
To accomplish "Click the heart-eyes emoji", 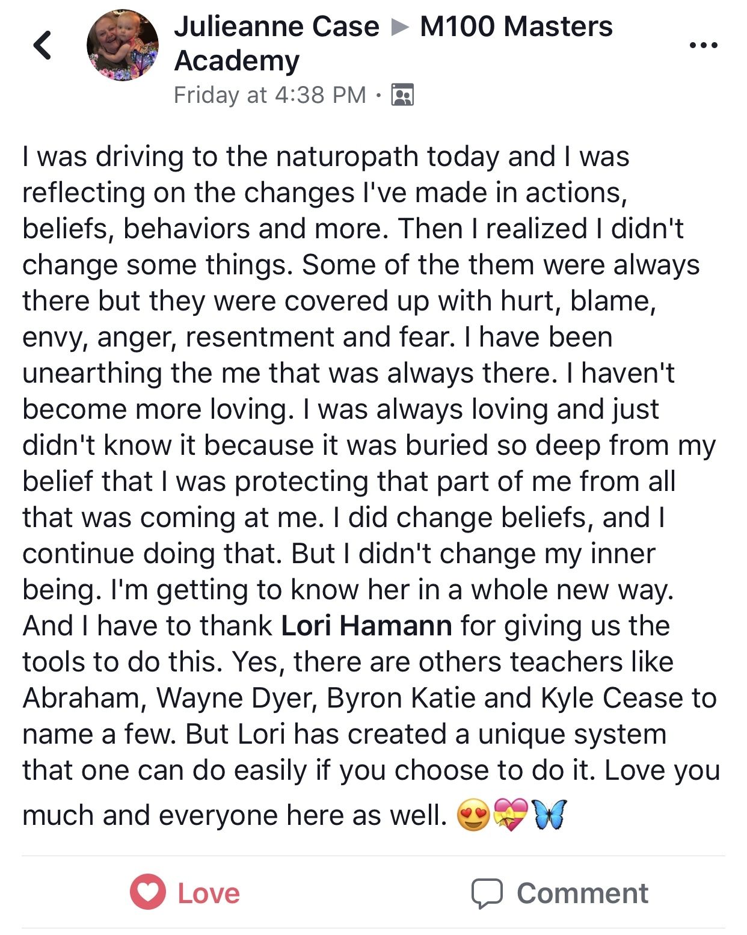I will (x=473, y=815).
